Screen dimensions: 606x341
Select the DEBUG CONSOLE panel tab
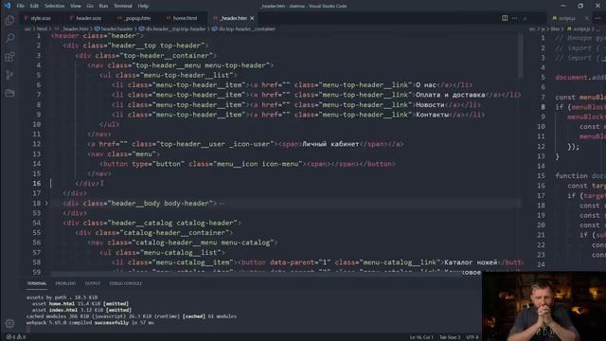click(x=126, y=283)
